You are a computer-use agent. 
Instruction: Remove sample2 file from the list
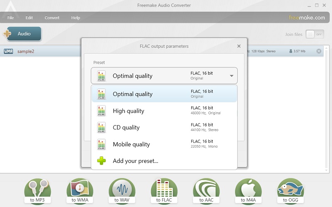[319, 51]
